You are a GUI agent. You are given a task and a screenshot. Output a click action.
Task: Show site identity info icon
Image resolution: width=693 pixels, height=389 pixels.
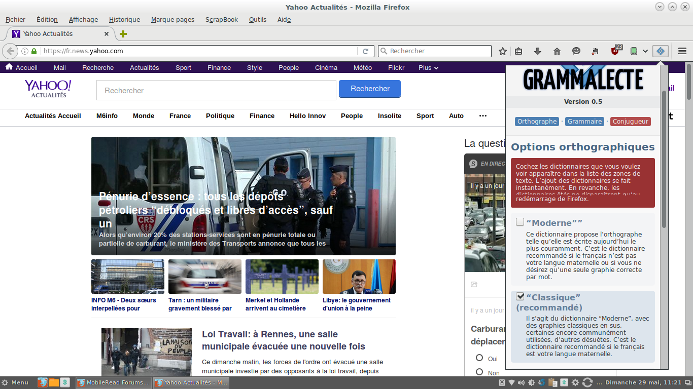coord(24,51)
